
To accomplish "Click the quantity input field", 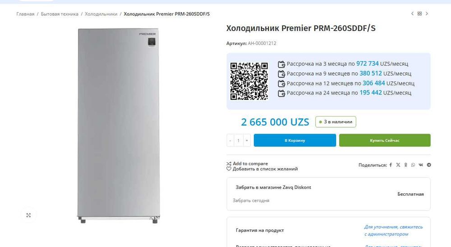I will (x=239, y=140).
